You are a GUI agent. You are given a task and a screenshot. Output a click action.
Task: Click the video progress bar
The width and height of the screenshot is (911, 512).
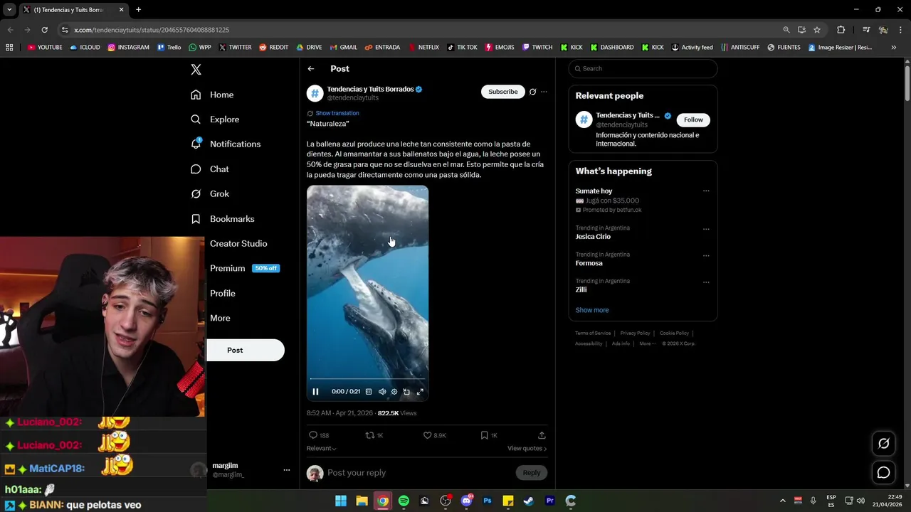point(367,380)
